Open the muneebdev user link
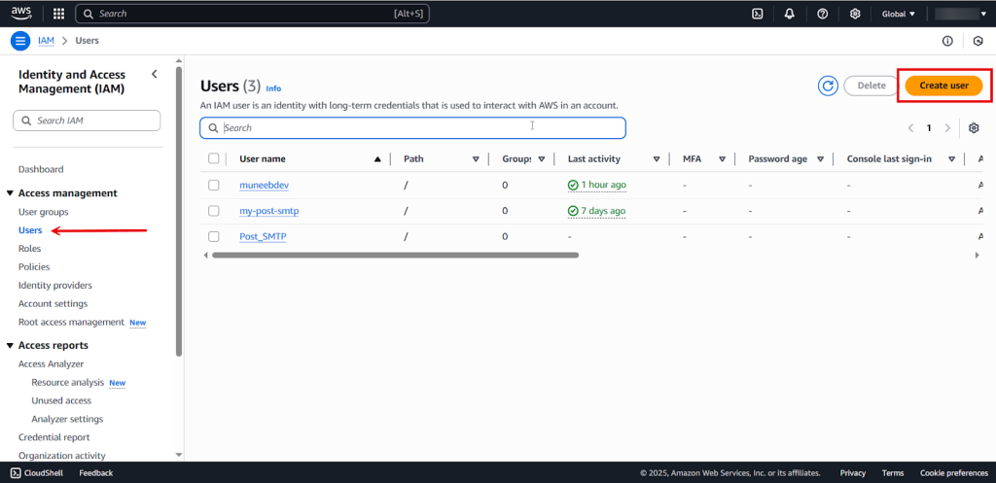This screenshot has height=483, width=996. 263,185
